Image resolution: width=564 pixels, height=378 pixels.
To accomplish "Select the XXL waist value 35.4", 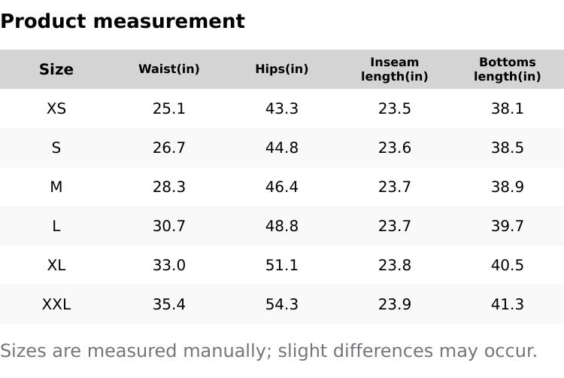I will (169, 304).
